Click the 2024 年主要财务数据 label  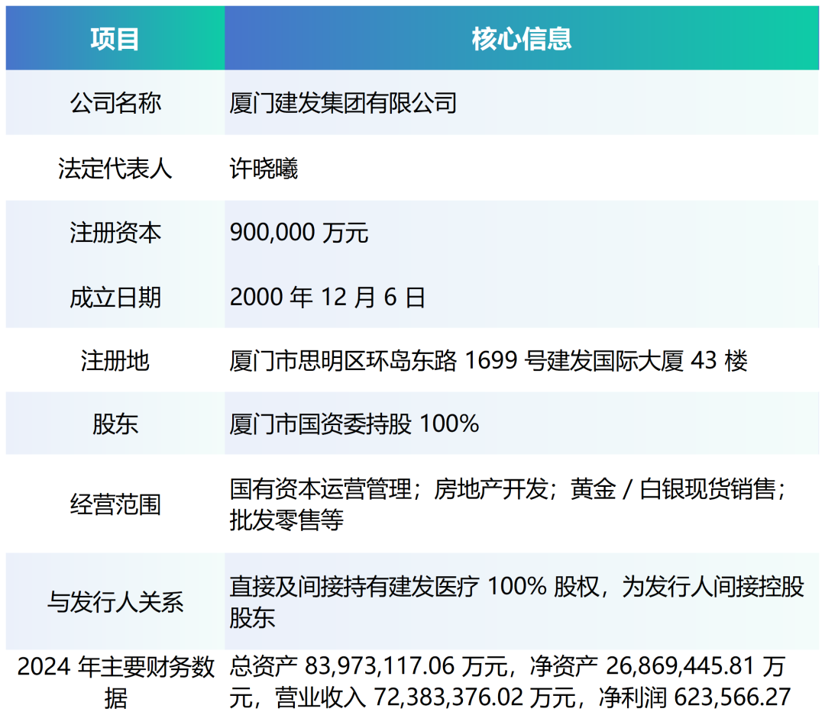tap(115, 682)
